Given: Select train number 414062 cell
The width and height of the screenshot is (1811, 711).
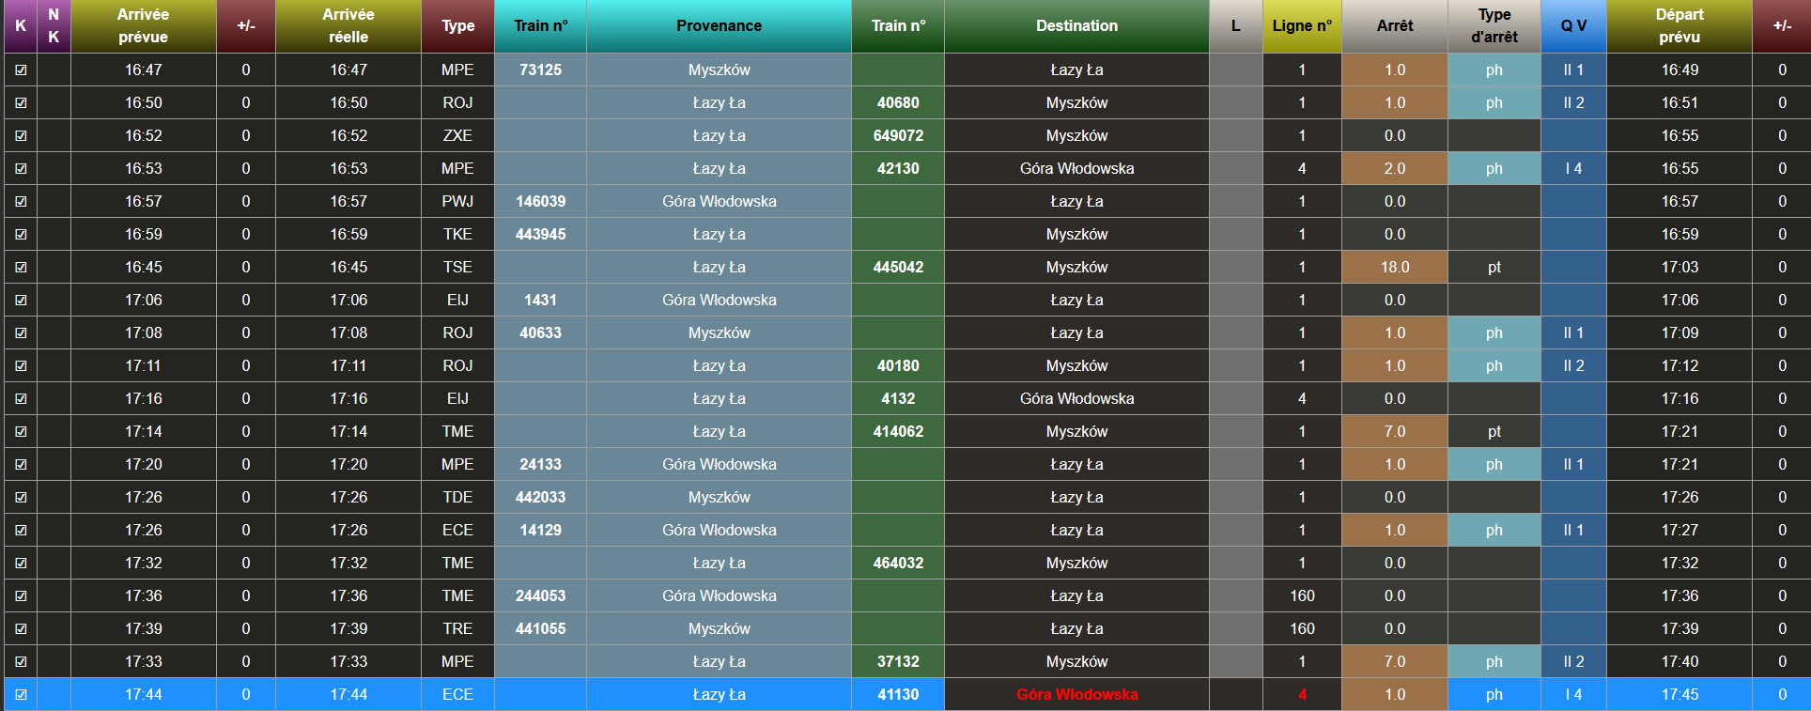Looking at the screenshot, I should click(x=898, y=432).
